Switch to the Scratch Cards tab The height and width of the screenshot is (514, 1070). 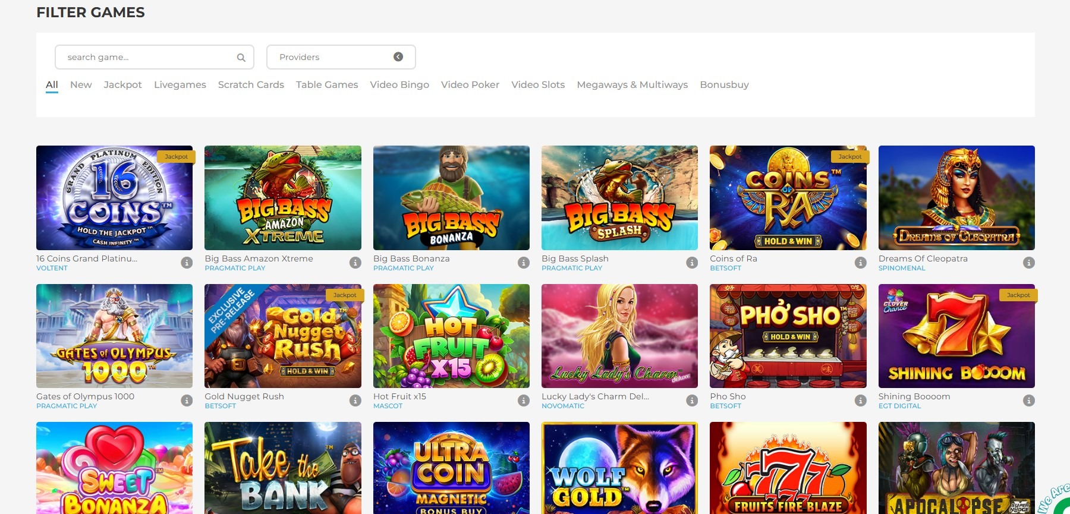click(x=251, y=85)
